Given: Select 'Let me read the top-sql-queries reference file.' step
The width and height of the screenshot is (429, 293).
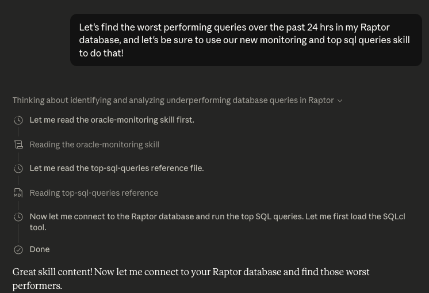Looking at the screenshot, I should click(x=116, y=168).
